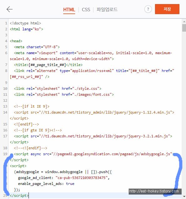The width and height of the screenshot is (186, 199).
Task: Click the orange 저장 save button
Action: coord(167,9)
